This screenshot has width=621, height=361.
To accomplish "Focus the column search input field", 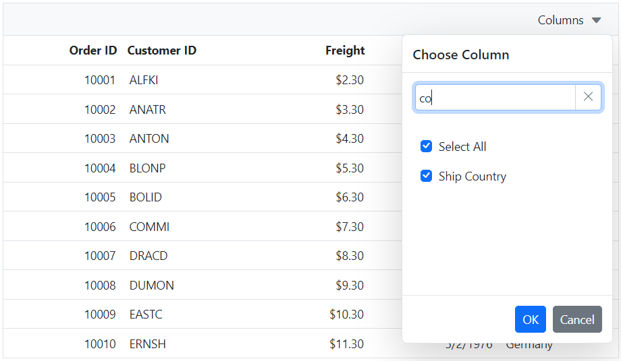I will tap(495, 97).
